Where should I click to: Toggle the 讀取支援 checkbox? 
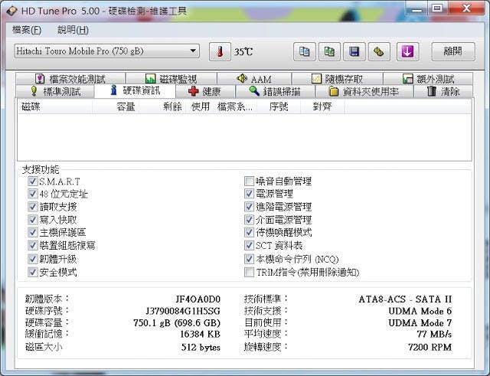(32, 207)
